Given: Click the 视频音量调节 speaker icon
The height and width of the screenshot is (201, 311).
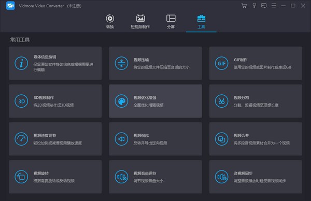Looking at the screenshot, I should pyautogui.click(x=121, y=177).
